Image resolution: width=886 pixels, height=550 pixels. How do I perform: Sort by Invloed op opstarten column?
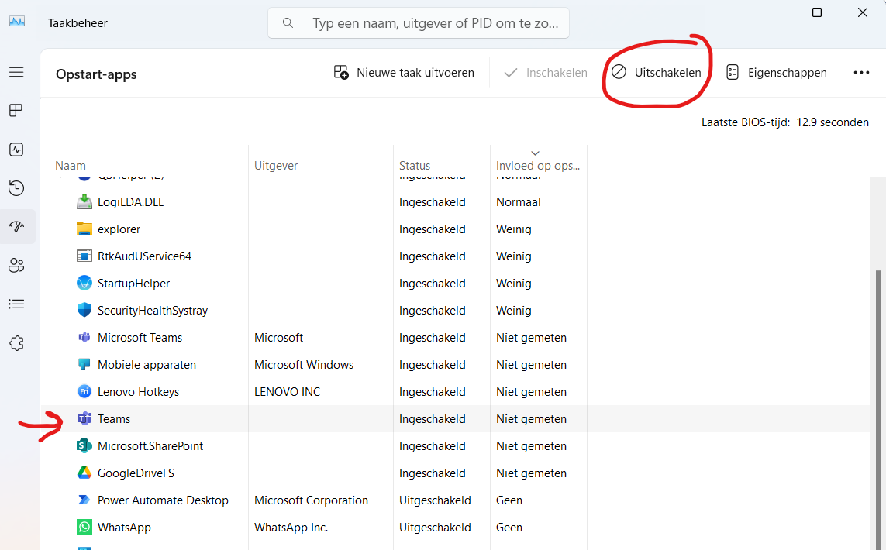click(x=538, y=166)
